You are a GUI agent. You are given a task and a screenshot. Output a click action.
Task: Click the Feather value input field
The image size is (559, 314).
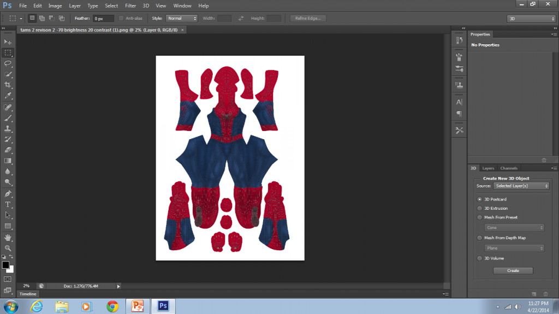103,19
